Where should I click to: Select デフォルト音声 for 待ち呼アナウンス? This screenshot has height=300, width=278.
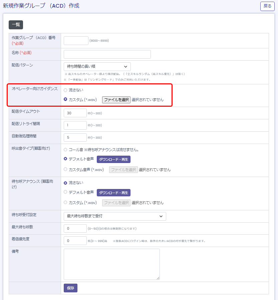pos(65,192)
